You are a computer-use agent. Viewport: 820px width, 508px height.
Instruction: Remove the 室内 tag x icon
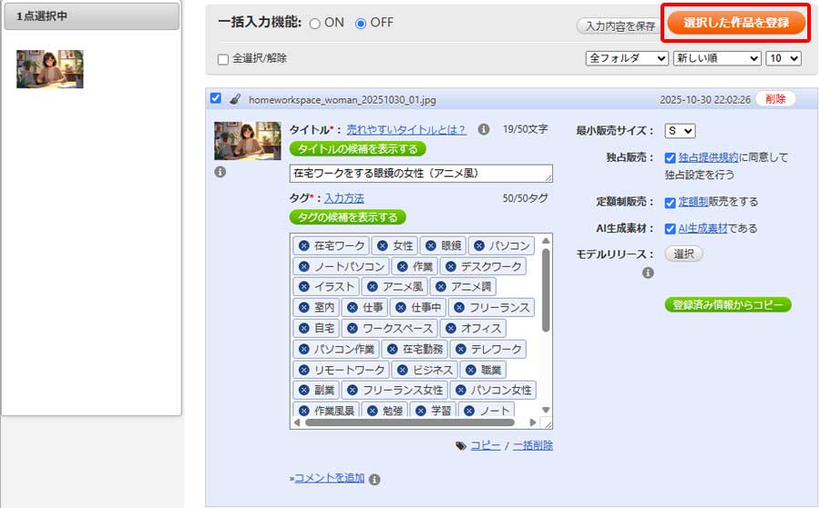click(x=303, y=308)
